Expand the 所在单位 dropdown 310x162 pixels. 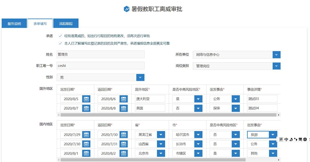(276, 55)
